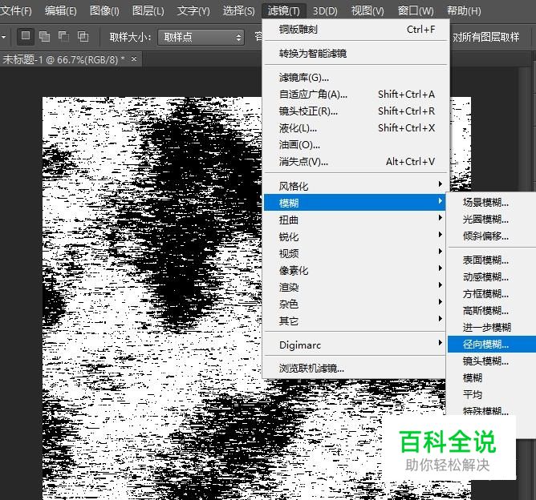
Task: Click the 对所有图层取样 option
Action: (x=485, y=37)
